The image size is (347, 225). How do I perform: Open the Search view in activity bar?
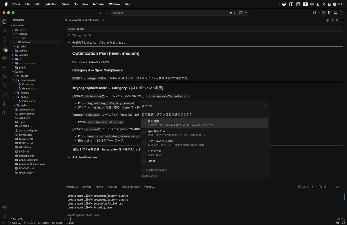click(4, 30)
